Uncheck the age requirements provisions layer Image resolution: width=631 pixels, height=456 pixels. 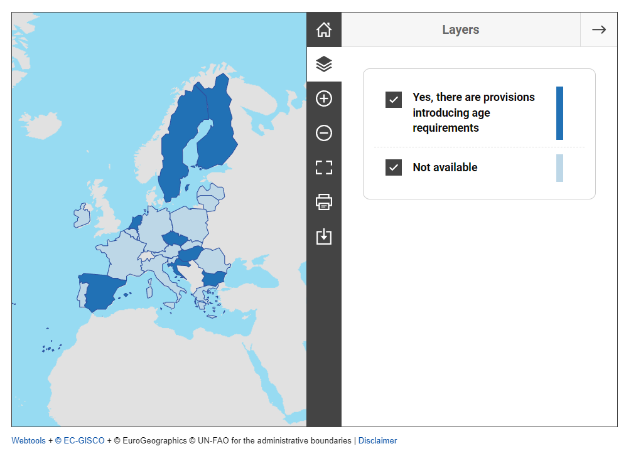394,100
